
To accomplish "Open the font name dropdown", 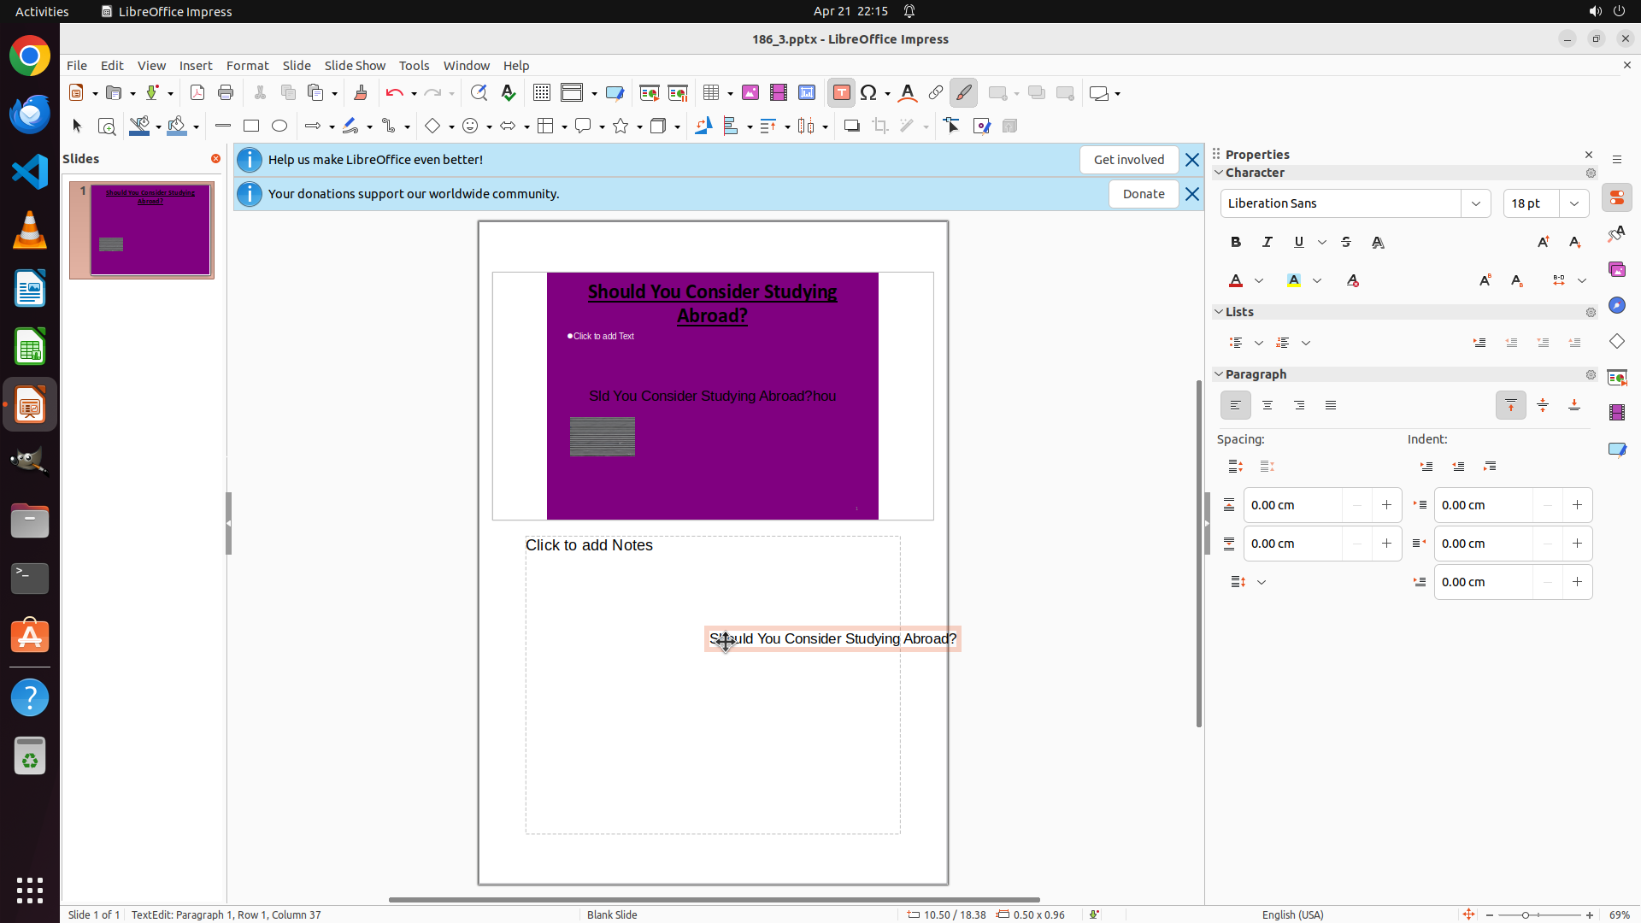I will pyautogui.click(x=1476, y=203).
